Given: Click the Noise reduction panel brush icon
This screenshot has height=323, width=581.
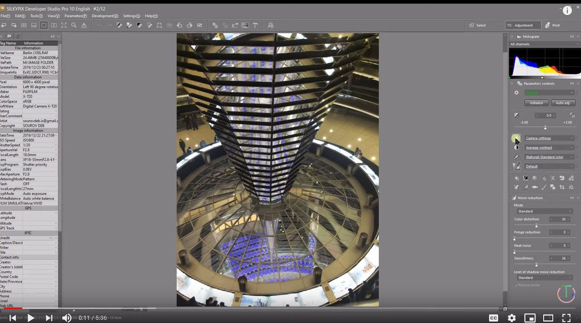Looking at the screenshot, I should [x=514, y=197].
